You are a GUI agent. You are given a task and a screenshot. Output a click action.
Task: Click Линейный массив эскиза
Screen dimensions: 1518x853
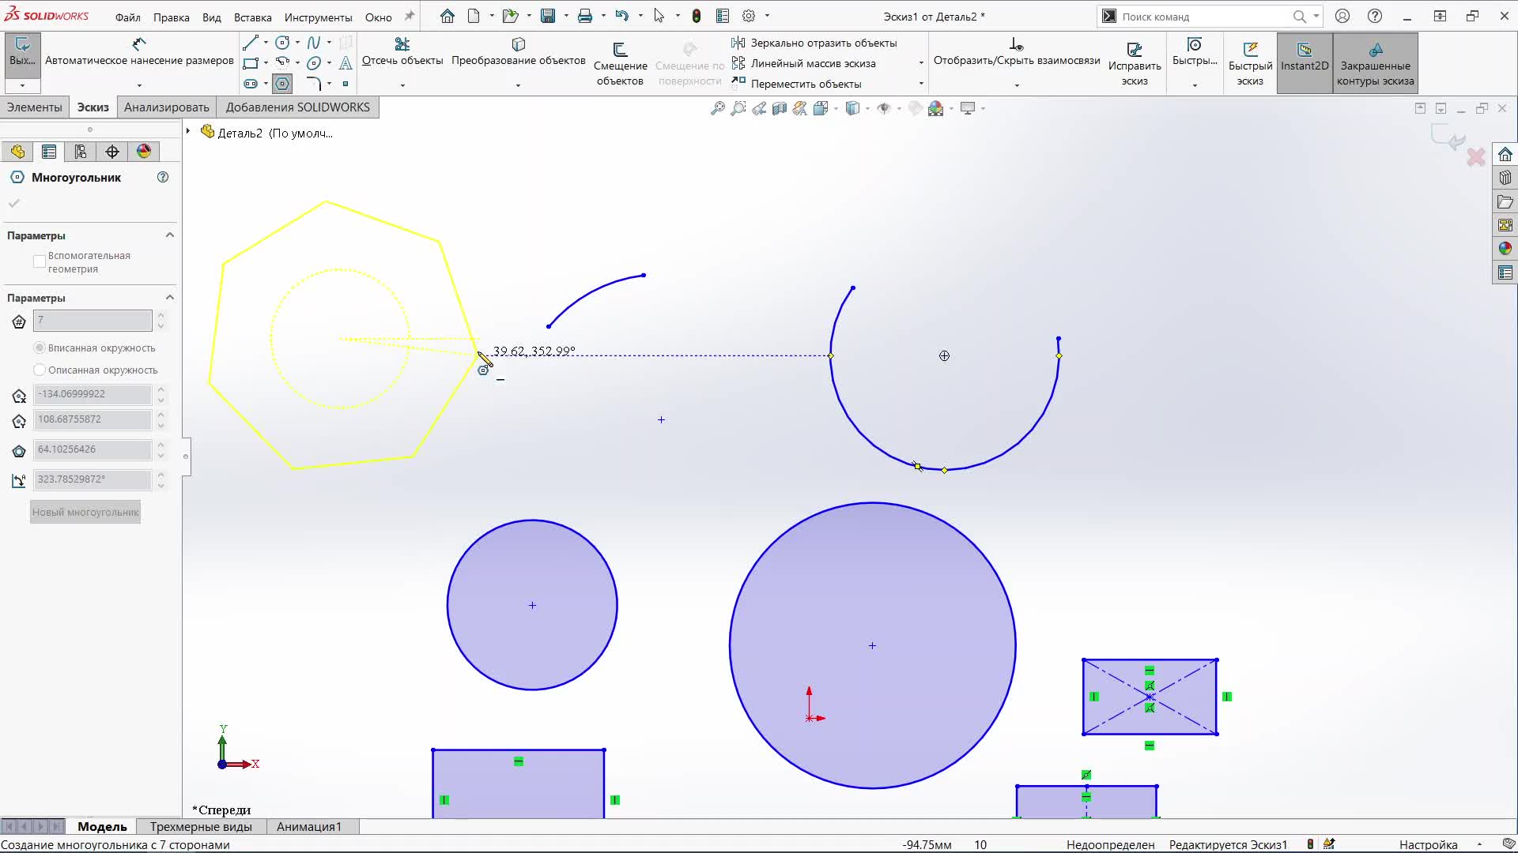pos(804,63)
